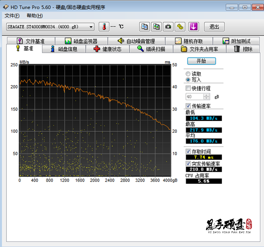
Task: Copy screenshot to clipboard icon
Action: coord(156,27)
